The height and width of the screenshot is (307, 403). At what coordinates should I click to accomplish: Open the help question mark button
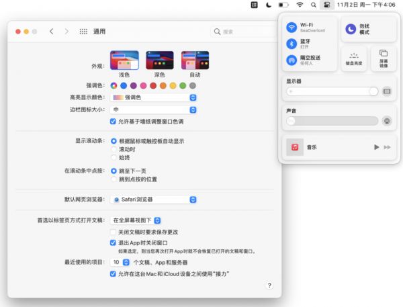pyautogui.click(x=269, y=286)
